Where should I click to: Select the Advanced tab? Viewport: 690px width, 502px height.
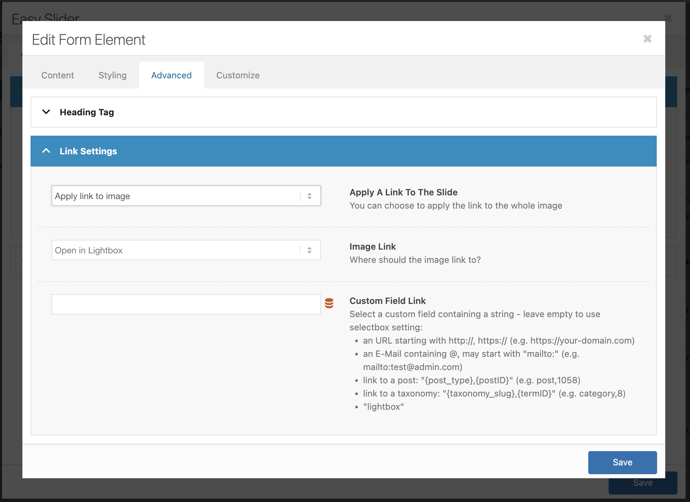pyautogui.click(x=171, y=75)
